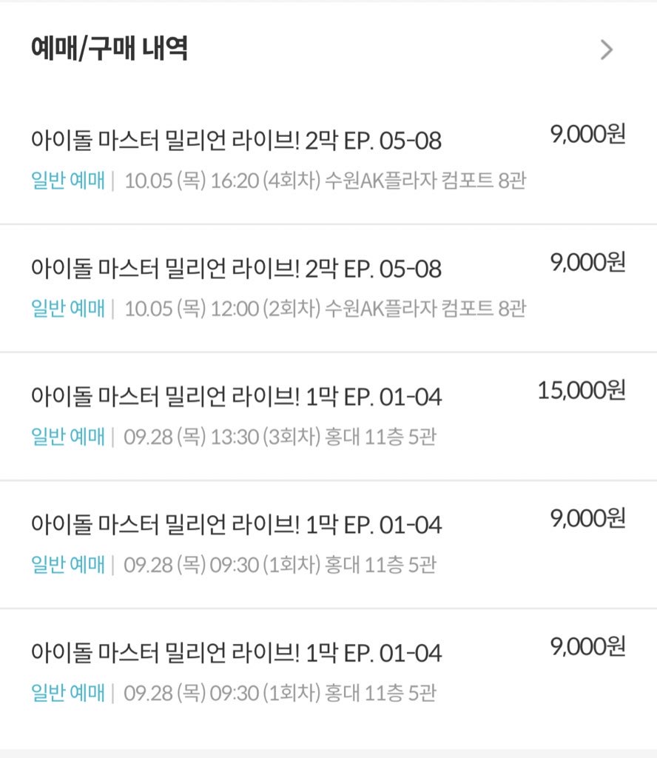The width and height of the screenshot is (657, 758).
Task: Open the upper 09:30 (1회차) booking title
Action: (x=236, y=525)
